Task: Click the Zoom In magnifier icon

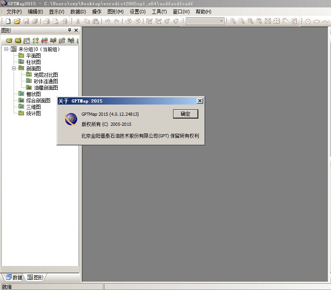Action: pos(233,21)
